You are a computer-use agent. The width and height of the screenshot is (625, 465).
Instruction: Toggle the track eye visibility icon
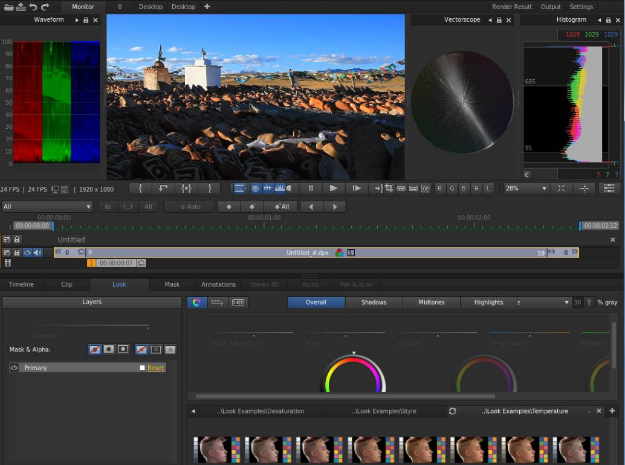click(27, 253)
